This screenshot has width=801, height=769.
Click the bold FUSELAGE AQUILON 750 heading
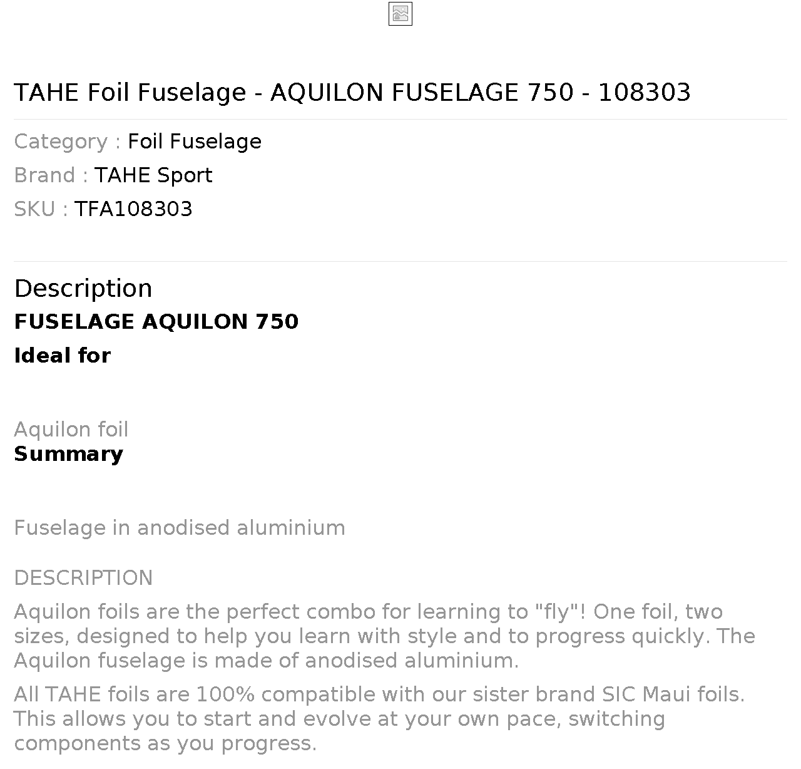coord(156,322)
